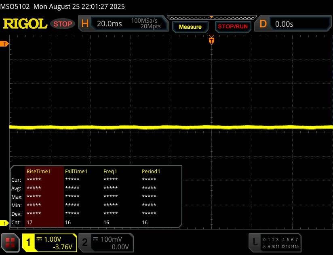
Task: Click the waveform memory position bar
Action: [x=211, y=17]
